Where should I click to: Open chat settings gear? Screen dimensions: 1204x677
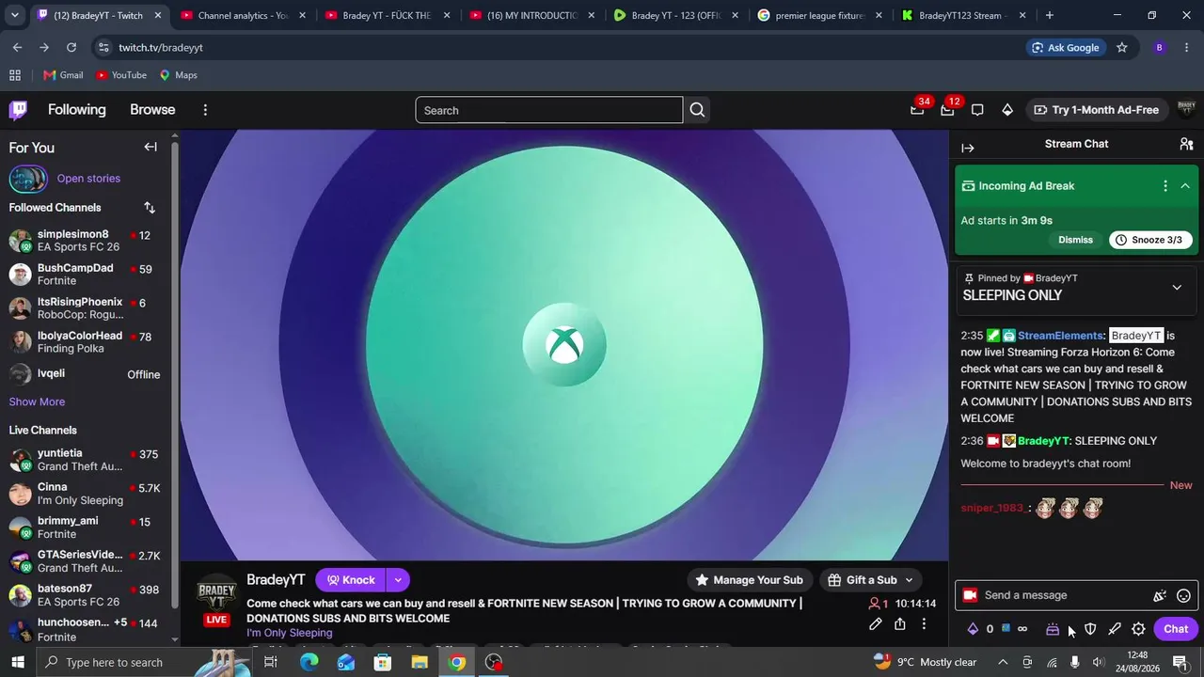coord(1138,629)
